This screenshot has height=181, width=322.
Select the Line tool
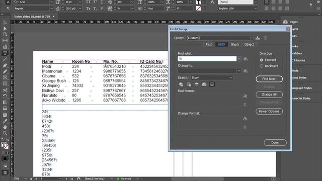point(5,59)
